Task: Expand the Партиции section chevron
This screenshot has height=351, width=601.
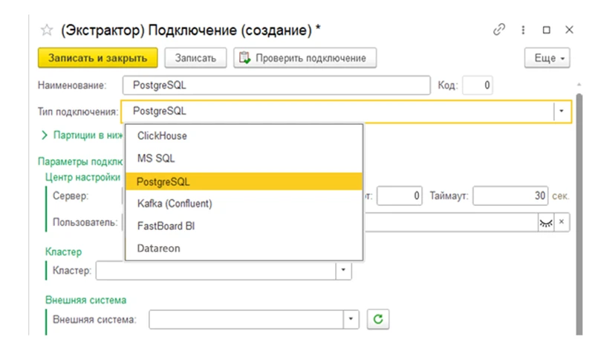Action: pyautogui.click(x=45, y=135)
